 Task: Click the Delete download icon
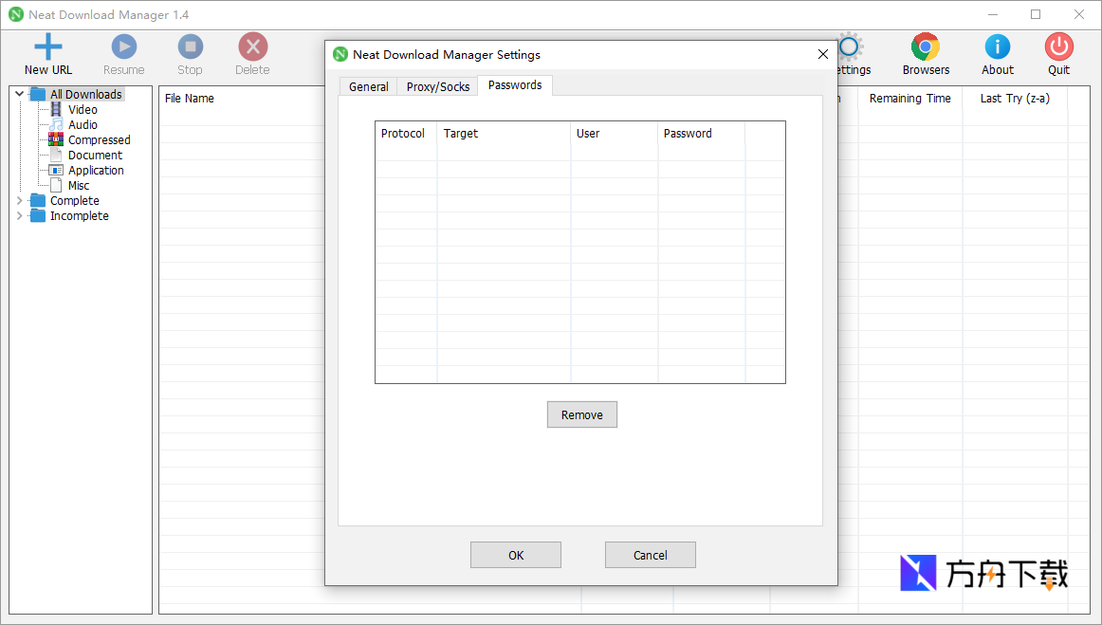click(x=251, y=46)
